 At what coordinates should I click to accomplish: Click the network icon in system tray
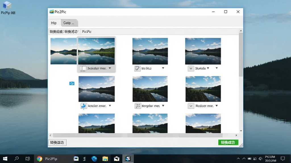(255, 158)
